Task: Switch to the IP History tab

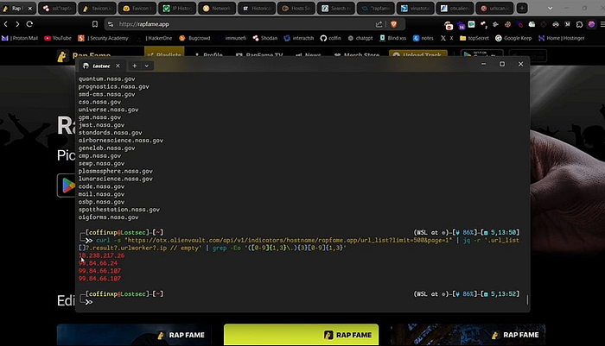Action: [x=177, y=8]
